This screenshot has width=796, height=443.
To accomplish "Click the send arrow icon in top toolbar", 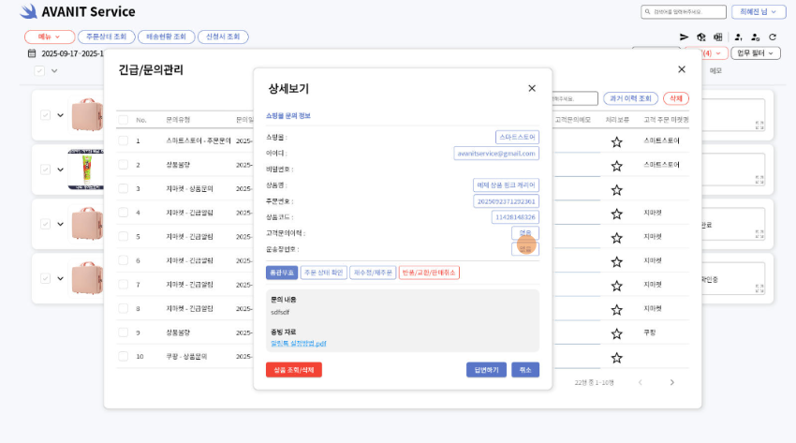I will [685, 37].
